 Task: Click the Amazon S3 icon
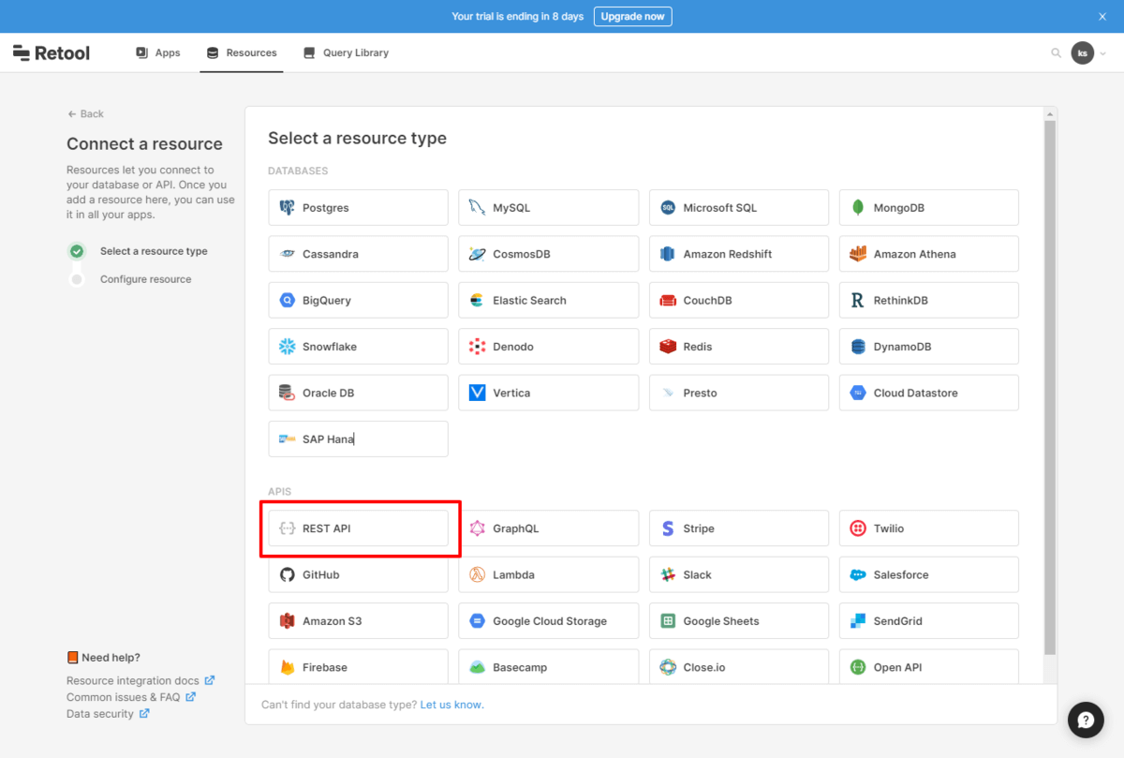click(287, 621)
